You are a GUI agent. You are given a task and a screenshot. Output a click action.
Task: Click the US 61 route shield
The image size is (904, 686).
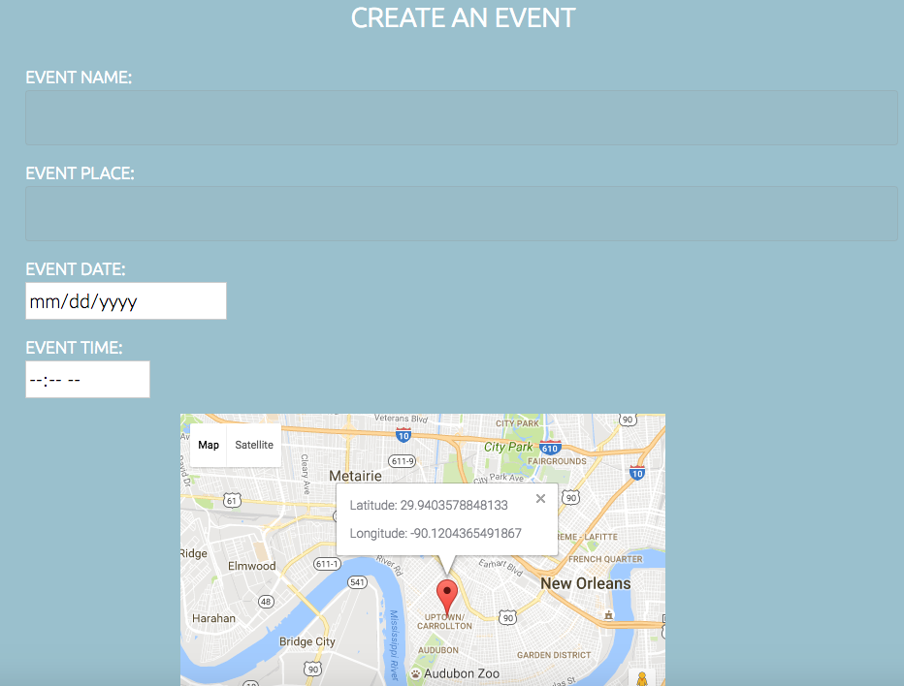[232, 499]
